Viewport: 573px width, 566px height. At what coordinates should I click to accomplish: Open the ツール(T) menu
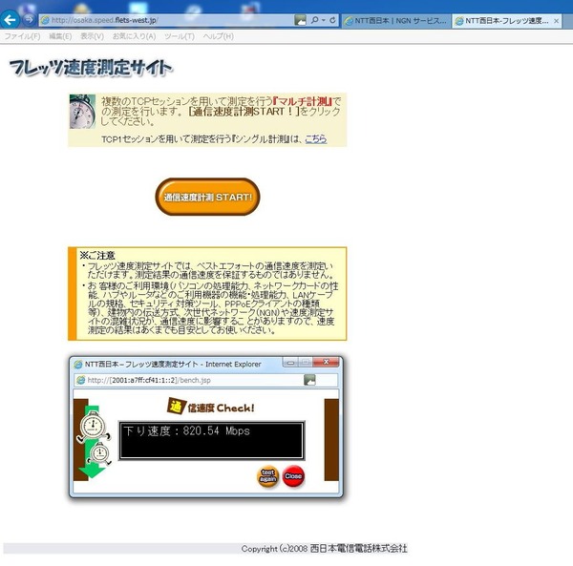pyautogui.click(x=180, y=36)
